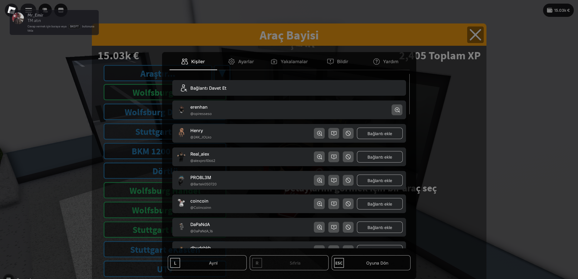
Task: Click the username @opiresseso
Action: pyautogui.click(x=201, y=114)
